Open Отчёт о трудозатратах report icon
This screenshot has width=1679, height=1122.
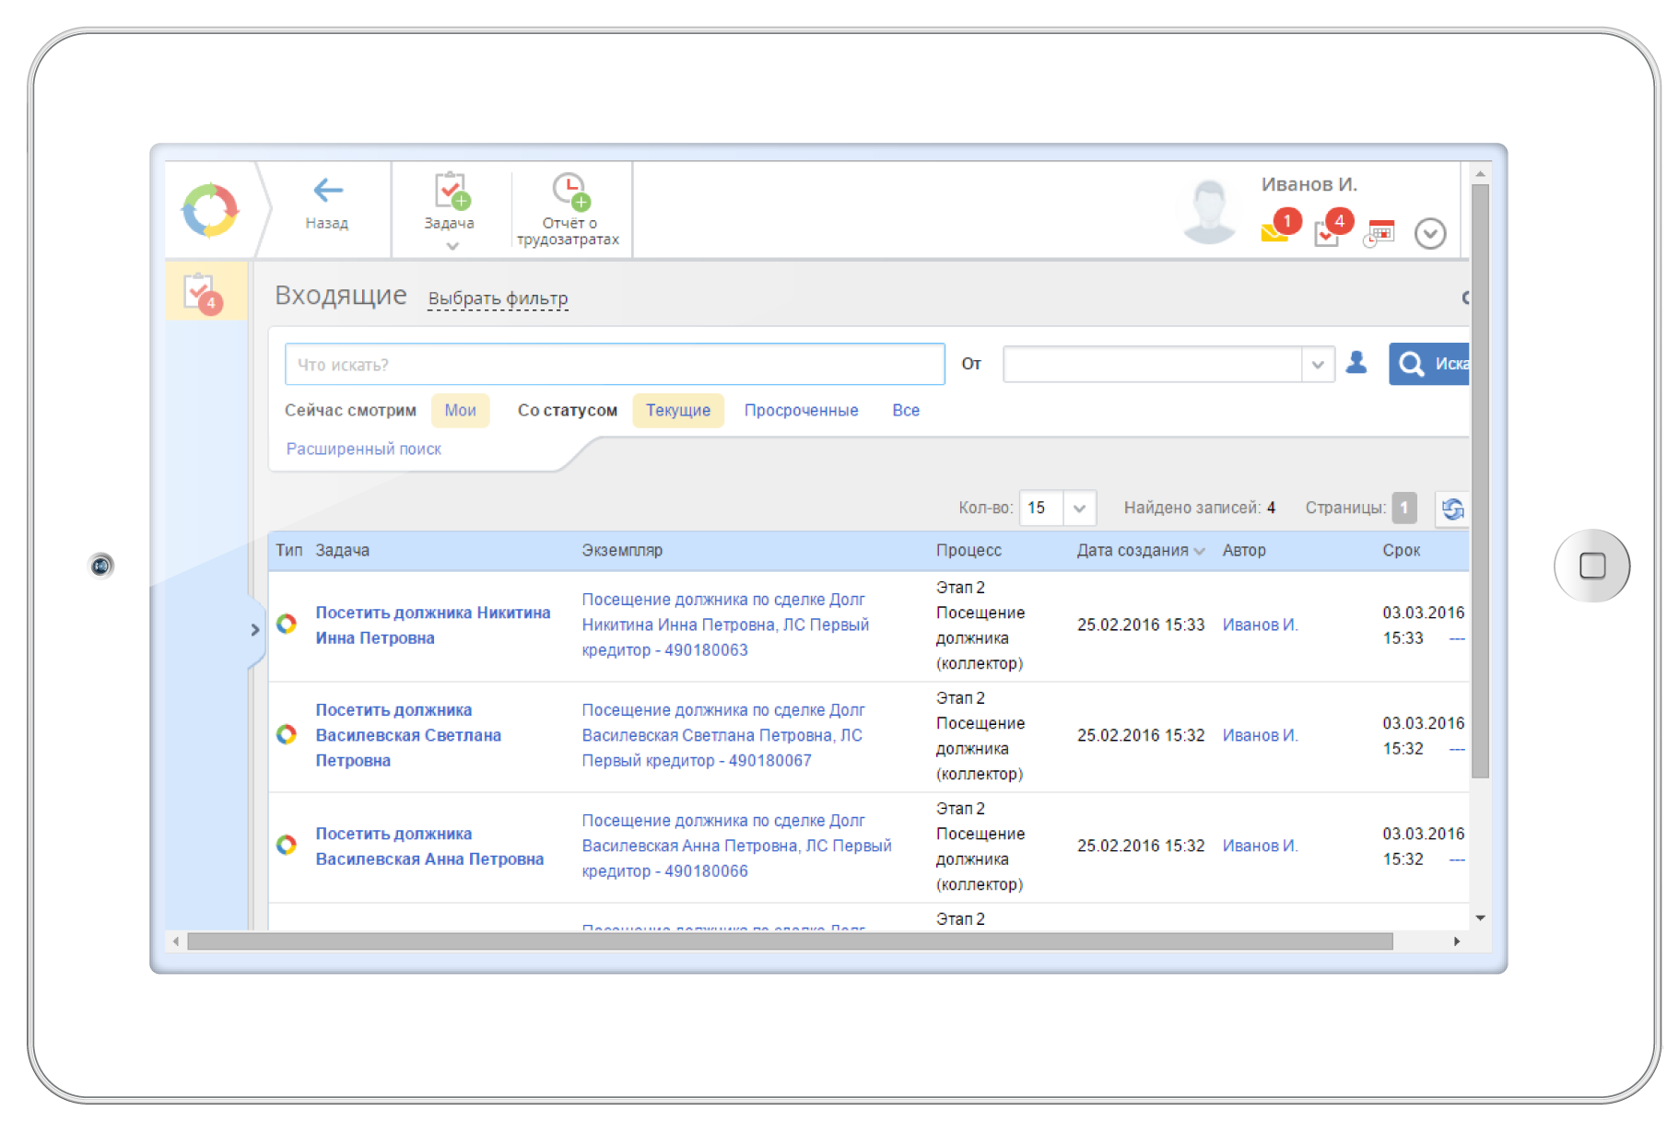click(569, 192)
